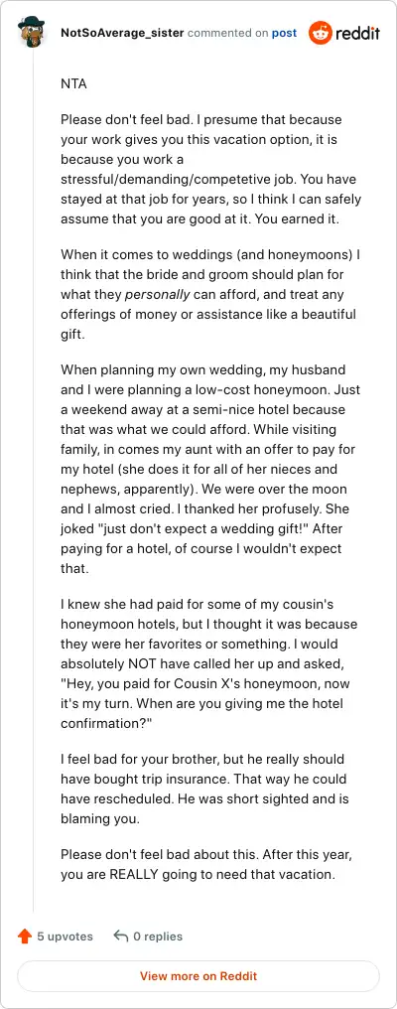The image size is (397, 1009).
Task: Click the paragraph starting "I knew she had paid"
Action: click(209, 663)
